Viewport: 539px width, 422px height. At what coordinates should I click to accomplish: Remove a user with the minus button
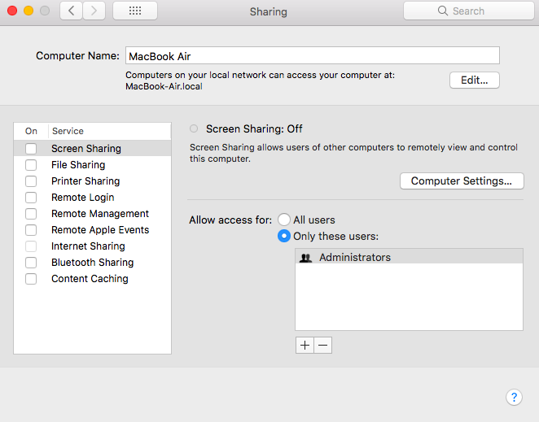pyautogui.click(x=322, y=345)
